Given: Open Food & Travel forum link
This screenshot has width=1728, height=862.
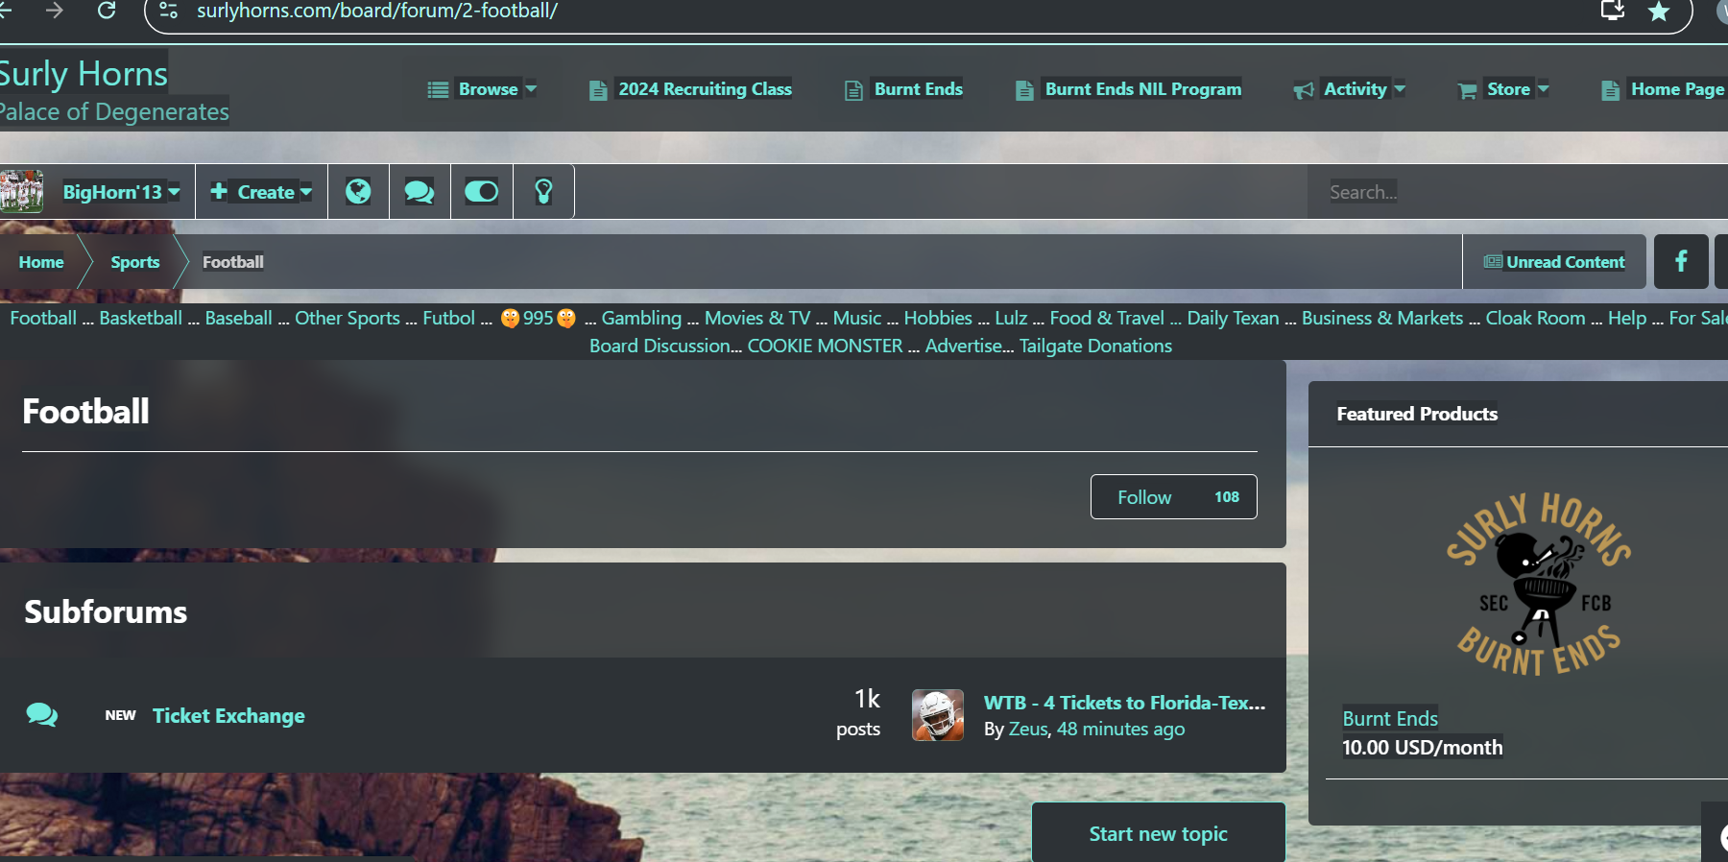Looking at the screenshot, I should pyautogui.click(x=1107, y=318).
